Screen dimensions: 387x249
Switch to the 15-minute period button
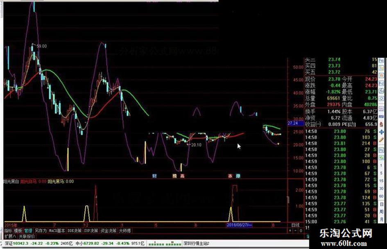coord(381,180)
